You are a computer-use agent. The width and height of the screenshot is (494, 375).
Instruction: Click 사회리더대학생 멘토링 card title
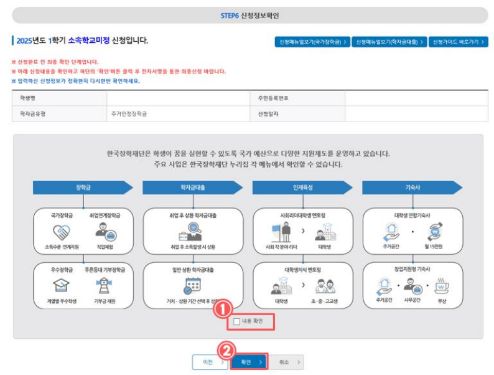click(303, 216)
